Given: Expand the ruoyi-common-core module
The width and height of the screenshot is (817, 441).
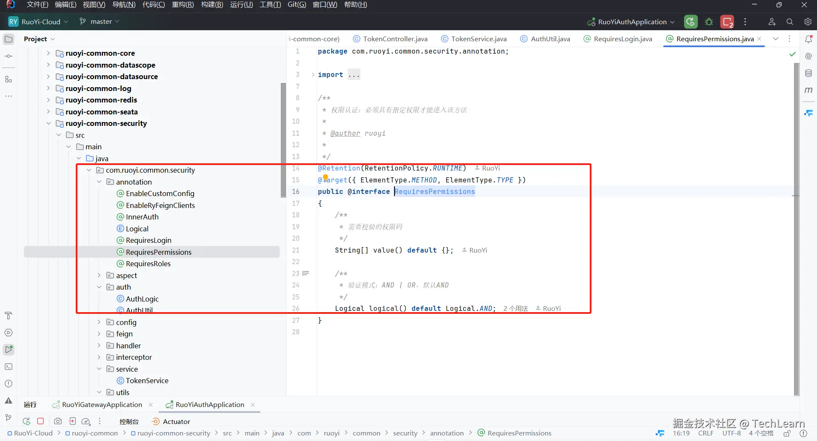Looking at the screenshot, I should pos(48,53).
